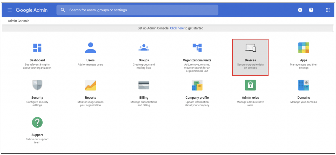Click 'Manage subscriptions and billing' description

[144, 104]
